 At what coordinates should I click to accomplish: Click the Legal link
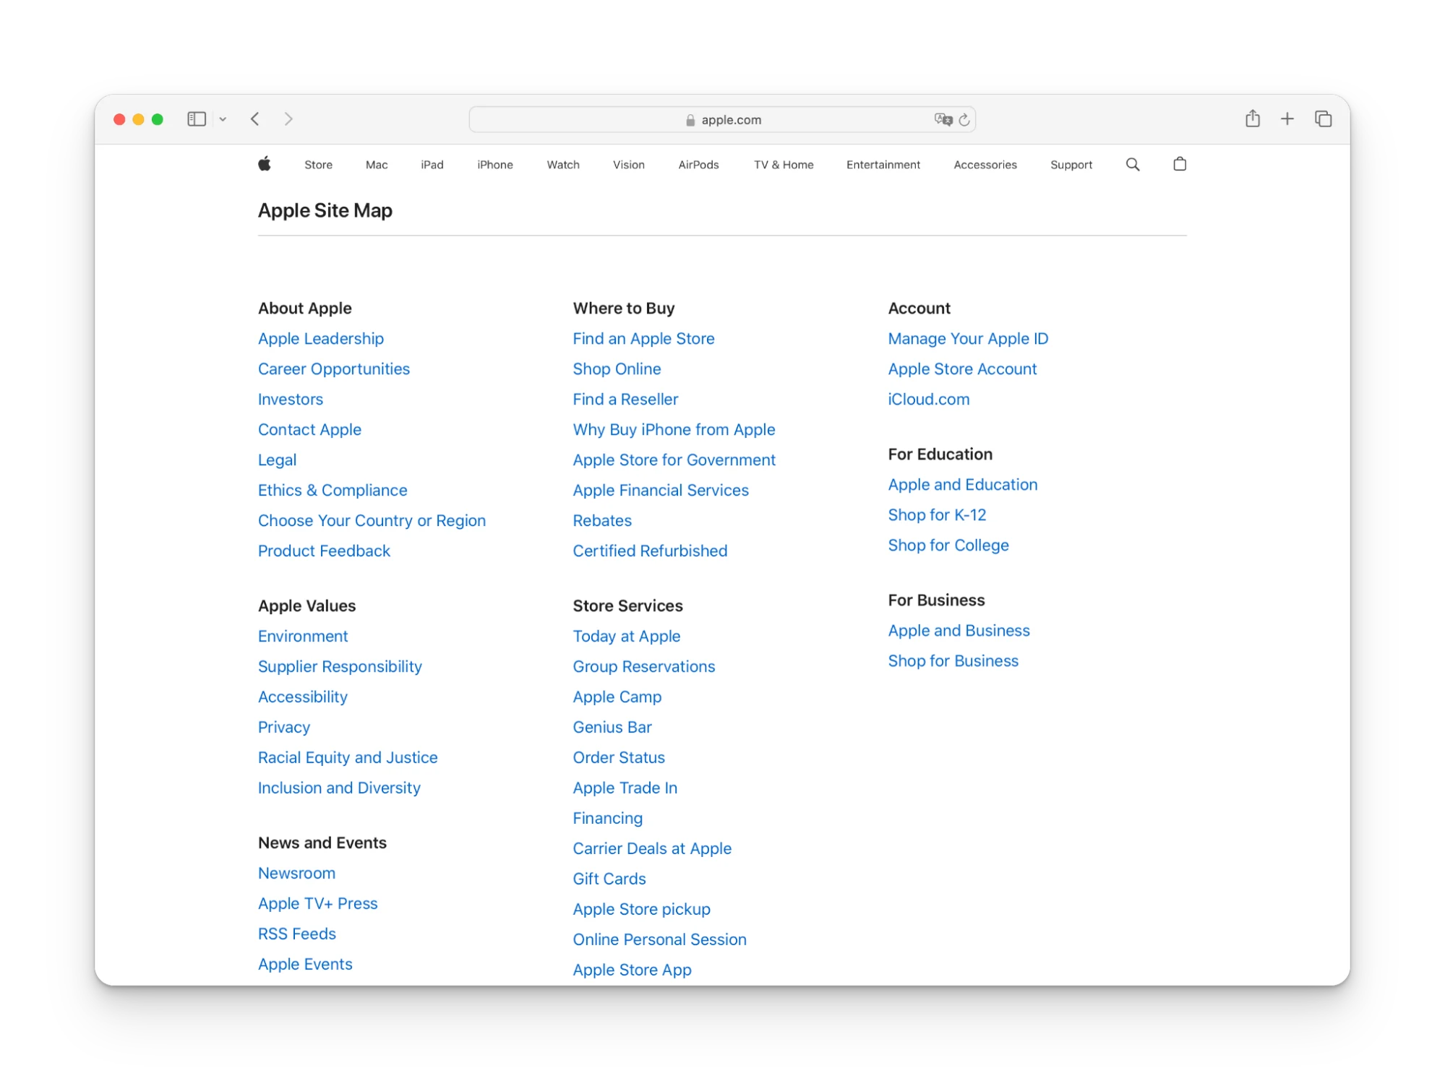(277, 460)
